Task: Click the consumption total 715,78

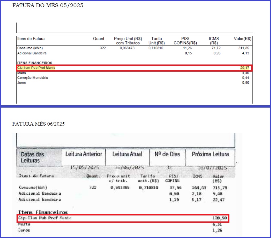Action: click(220, 187)
